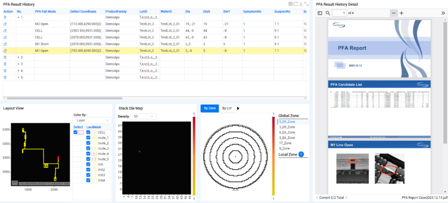Click the refresh icon in PFA Result History

pyautogui.click(x=295, y=4)
